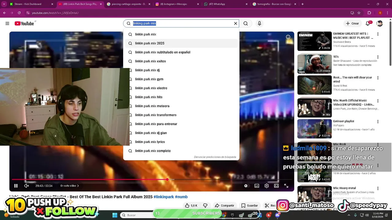Dislike the video with thumbs down
This screenshot has height=220, width=392.
coord(205,206)
